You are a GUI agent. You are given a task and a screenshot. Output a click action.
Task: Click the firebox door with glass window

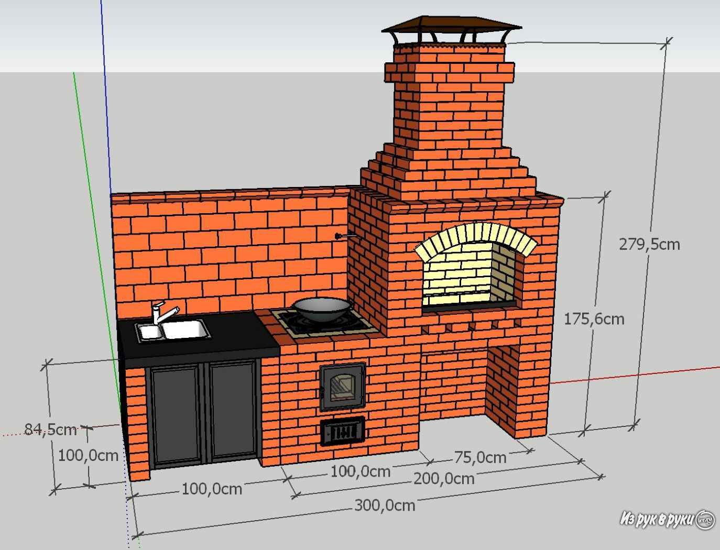coord(343,387)
